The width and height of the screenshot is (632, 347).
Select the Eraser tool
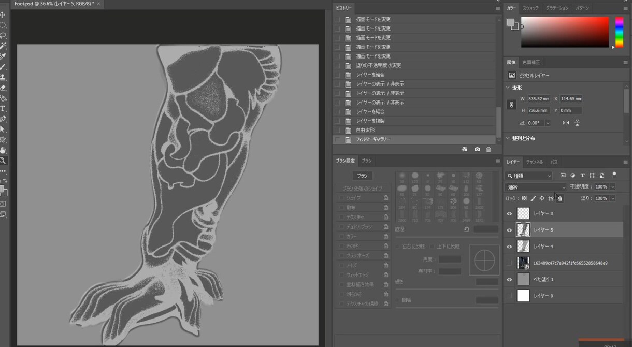click(x=3, y=87)
